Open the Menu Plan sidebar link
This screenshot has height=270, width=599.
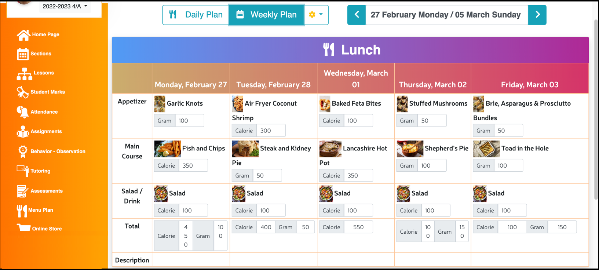point(41,210)
